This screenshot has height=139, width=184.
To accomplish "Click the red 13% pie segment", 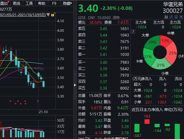I will coord(165,41).
